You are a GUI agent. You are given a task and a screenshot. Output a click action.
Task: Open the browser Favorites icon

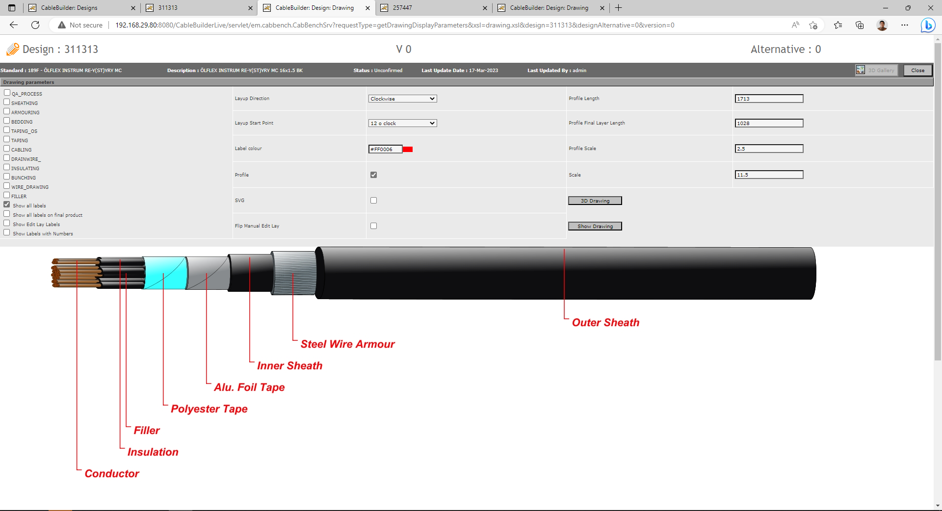tap(838, 25)
